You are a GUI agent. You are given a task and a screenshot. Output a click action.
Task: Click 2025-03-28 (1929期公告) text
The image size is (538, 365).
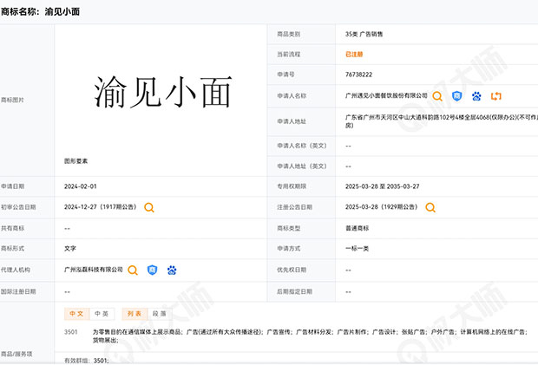click(x=382, y=207)
